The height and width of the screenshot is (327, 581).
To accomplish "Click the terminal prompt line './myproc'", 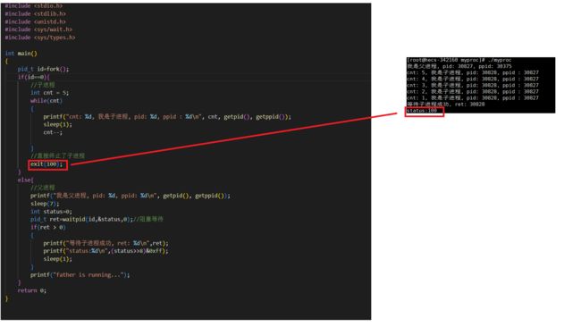I will coord(459,60).
